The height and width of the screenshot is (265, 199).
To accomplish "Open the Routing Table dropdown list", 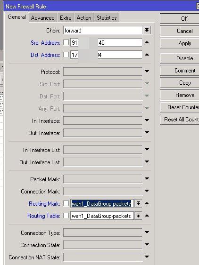I will click(x=138, y=216).
